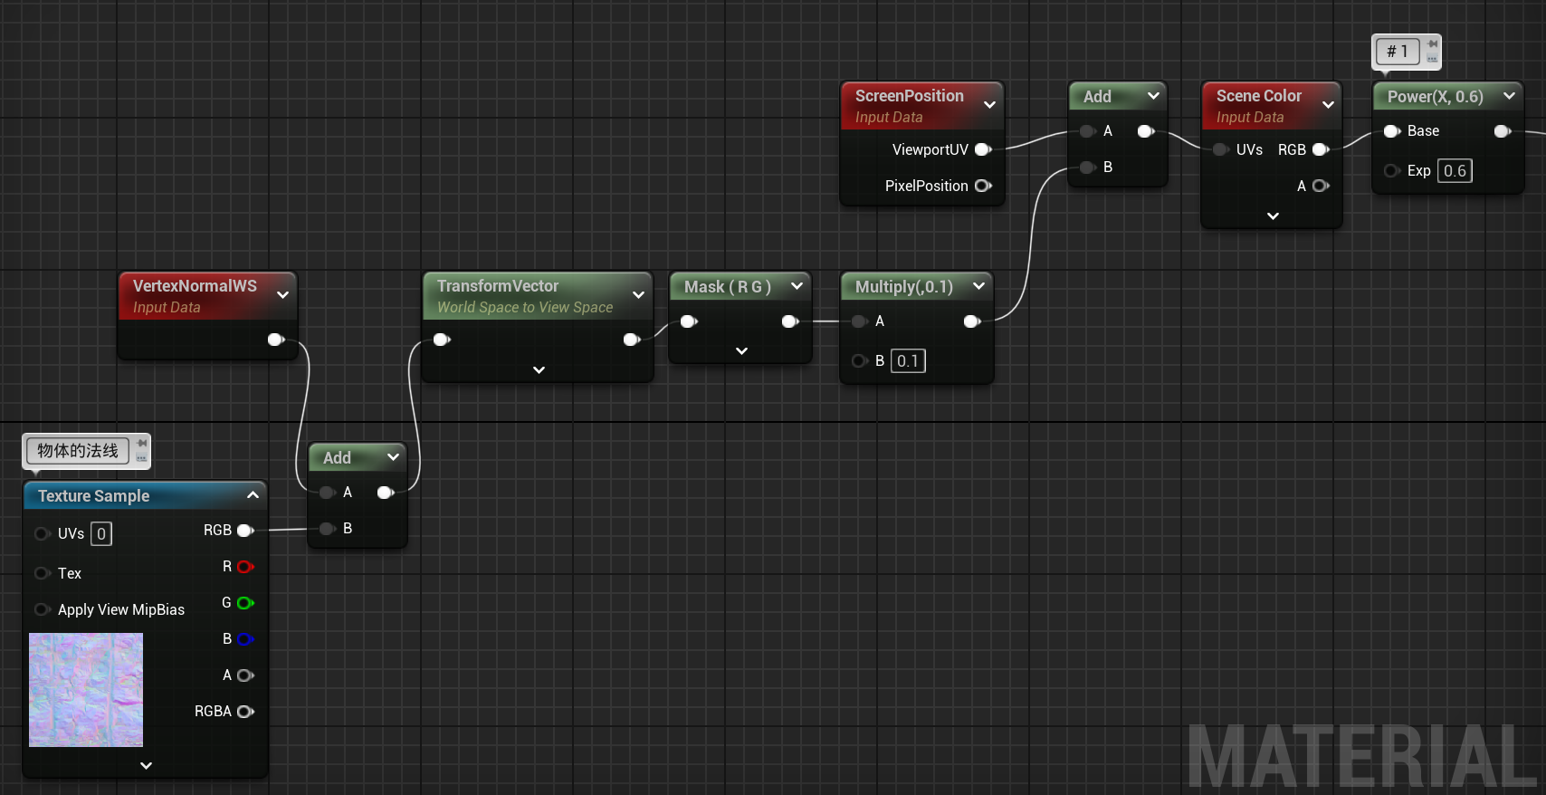Expand the TransformVector node bottom chevron
Screen dimensions: 1546x795
539,369
